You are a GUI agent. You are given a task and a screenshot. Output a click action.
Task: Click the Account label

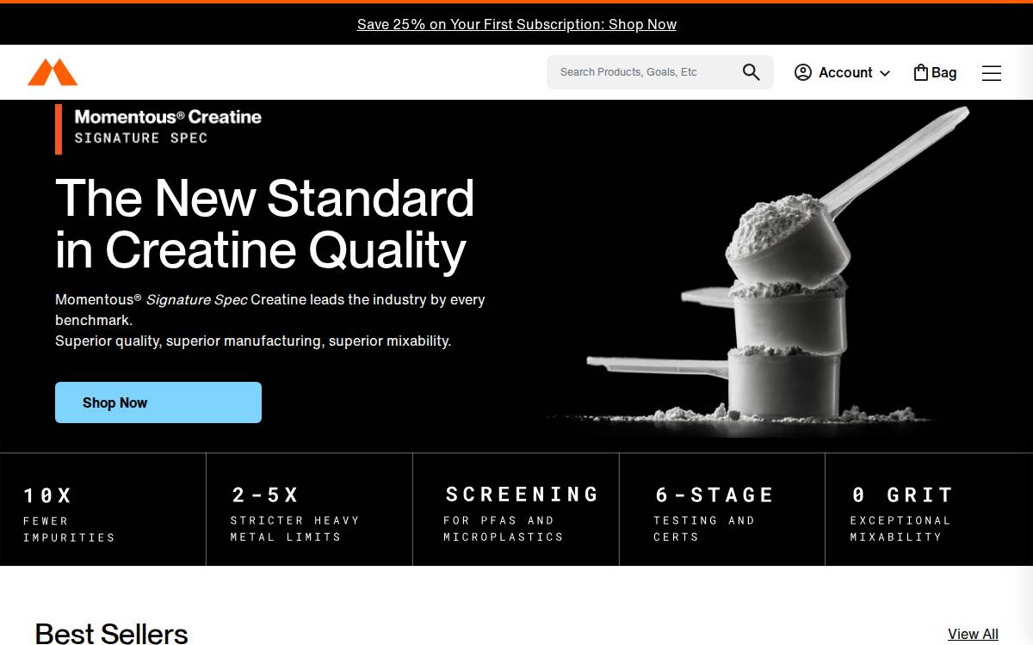[x=845, y=72]
